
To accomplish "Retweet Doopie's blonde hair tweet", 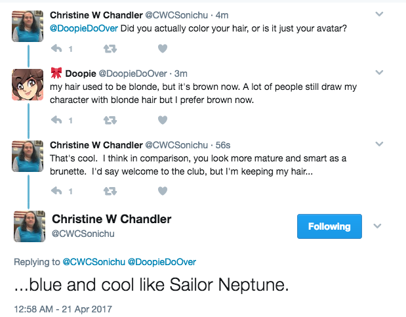I will click(110, 120).
